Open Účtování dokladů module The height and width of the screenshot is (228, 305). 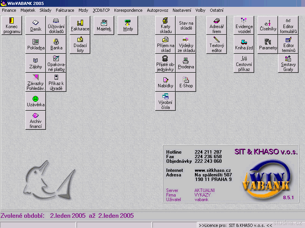[x=56, y=25]
